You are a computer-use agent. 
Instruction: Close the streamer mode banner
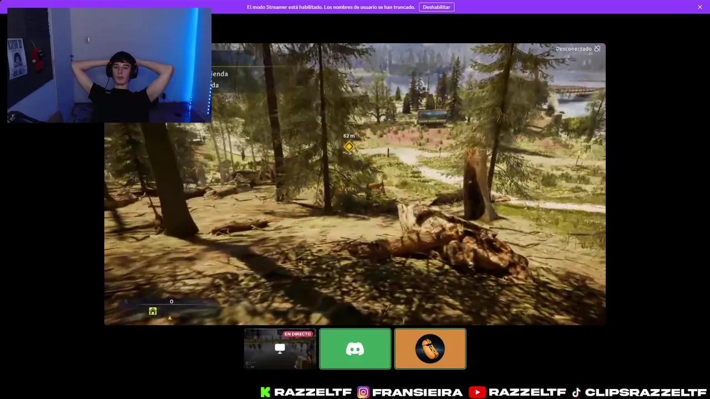(700, 7)
